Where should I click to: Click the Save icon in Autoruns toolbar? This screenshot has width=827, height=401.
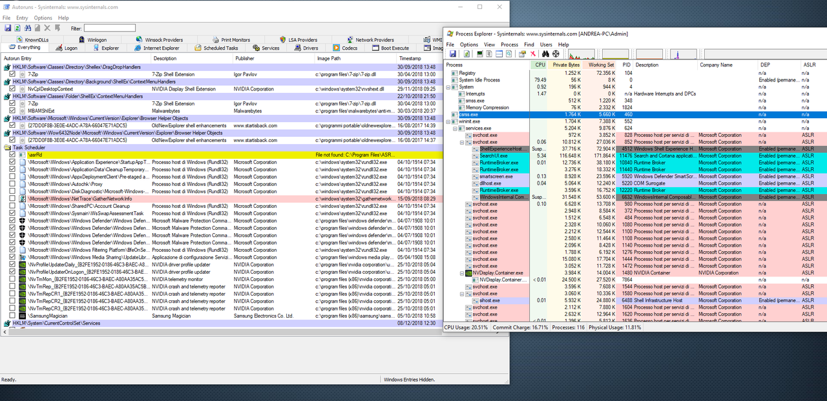(8, 28)
